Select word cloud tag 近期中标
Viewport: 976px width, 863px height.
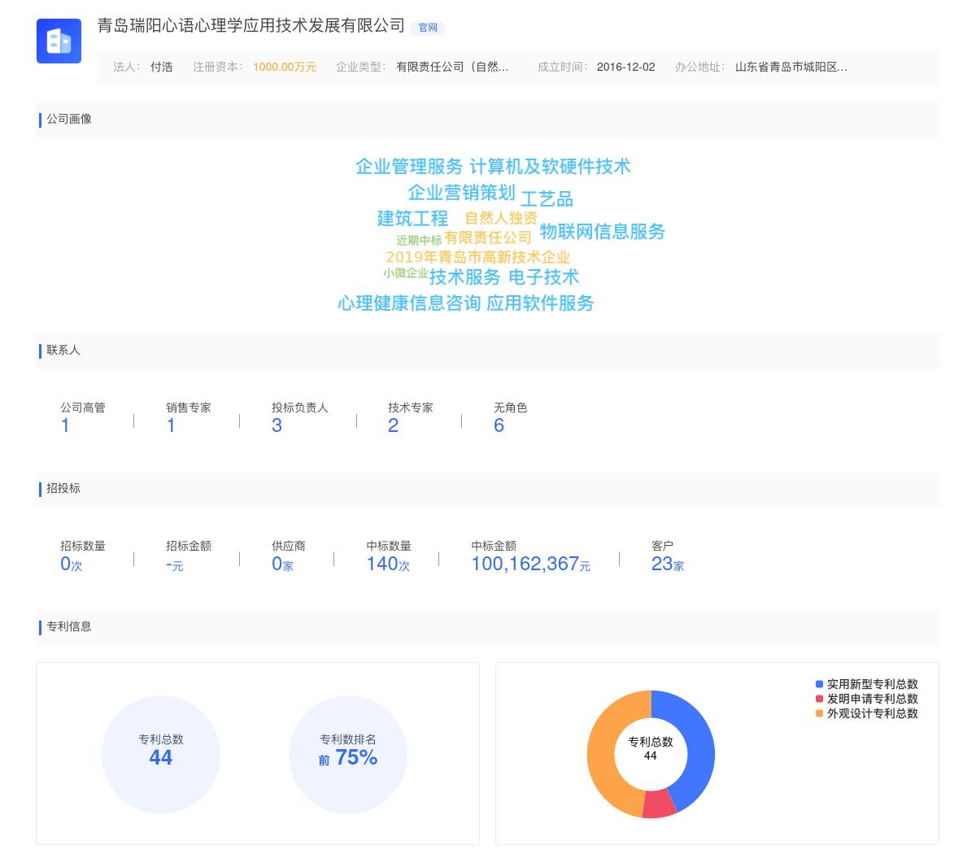tap(419, 241)
